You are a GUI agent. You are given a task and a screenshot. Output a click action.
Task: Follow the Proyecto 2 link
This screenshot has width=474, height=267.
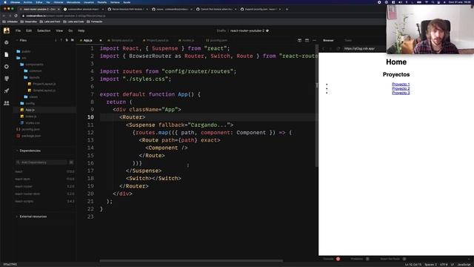coord(401,89)
